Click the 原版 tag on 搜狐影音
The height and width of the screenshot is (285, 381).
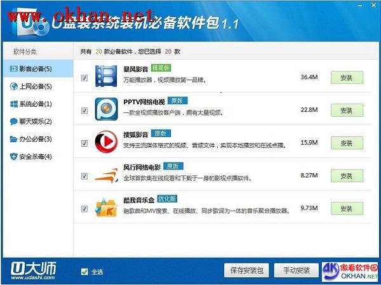click(161, 133)
